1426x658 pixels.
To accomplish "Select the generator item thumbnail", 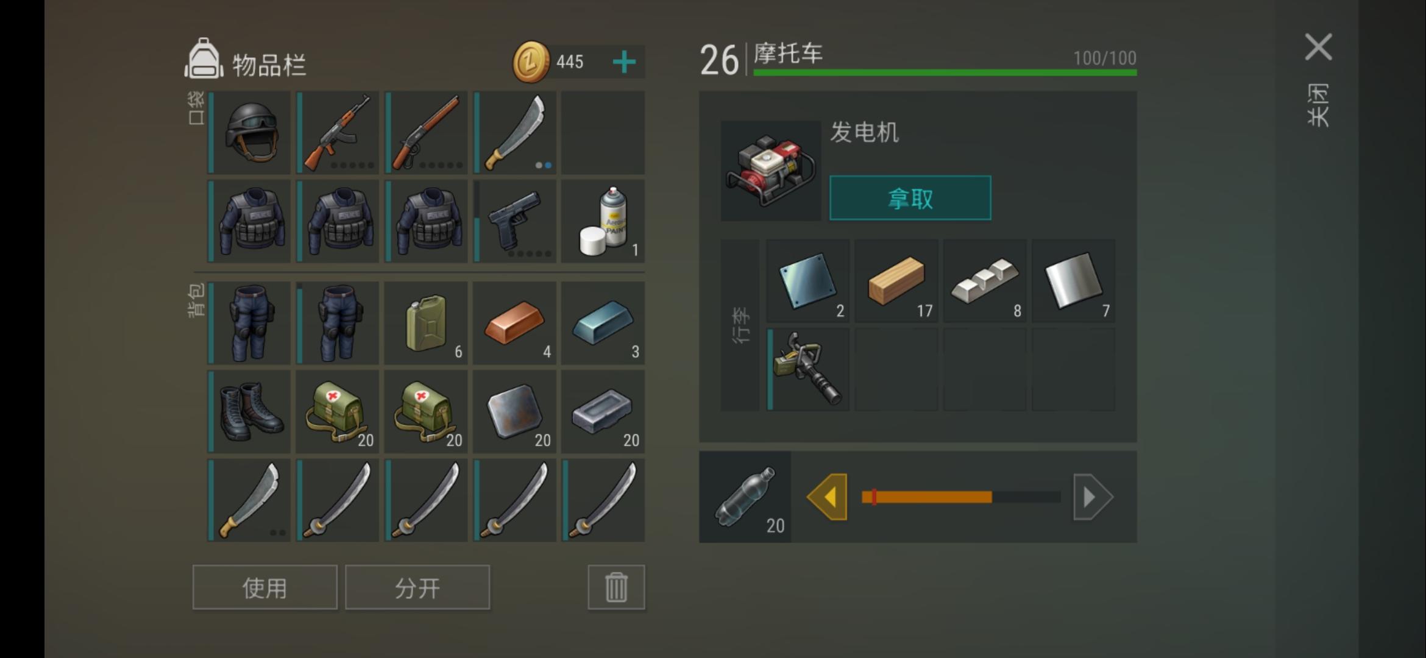I will point(771,171).
